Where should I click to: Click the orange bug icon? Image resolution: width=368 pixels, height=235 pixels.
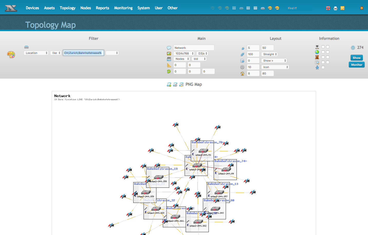click(362, 8)
